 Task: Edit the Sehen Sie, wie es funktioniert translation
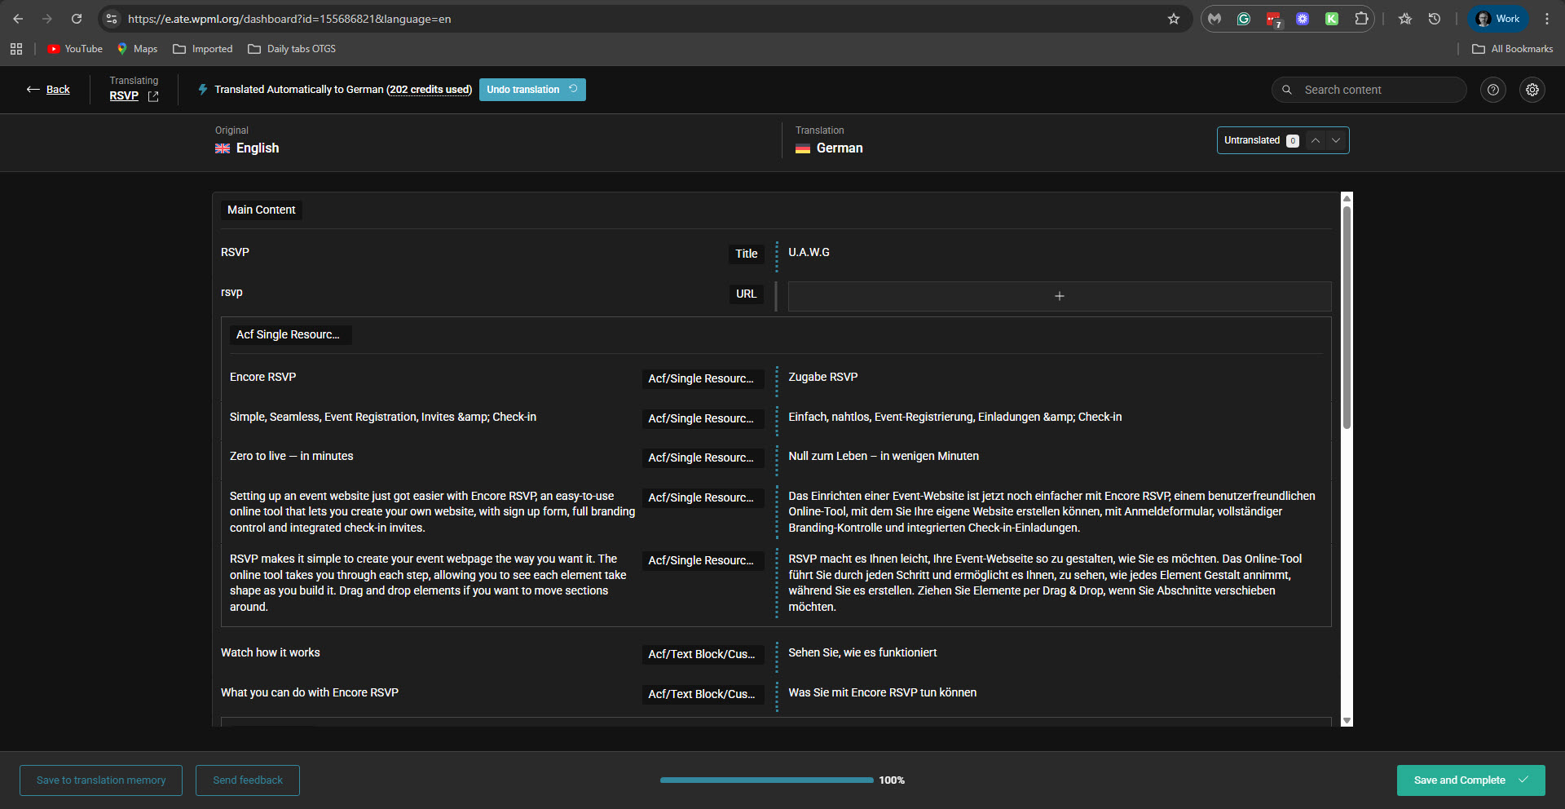point(862,652)
